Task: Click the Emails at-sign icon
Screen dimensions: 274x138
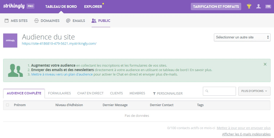Action: click(68, 21)
